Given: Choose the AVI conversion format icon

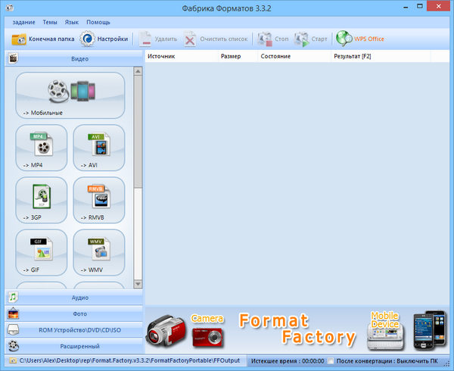Looking at the screenshot, I should tap(98, 148).
